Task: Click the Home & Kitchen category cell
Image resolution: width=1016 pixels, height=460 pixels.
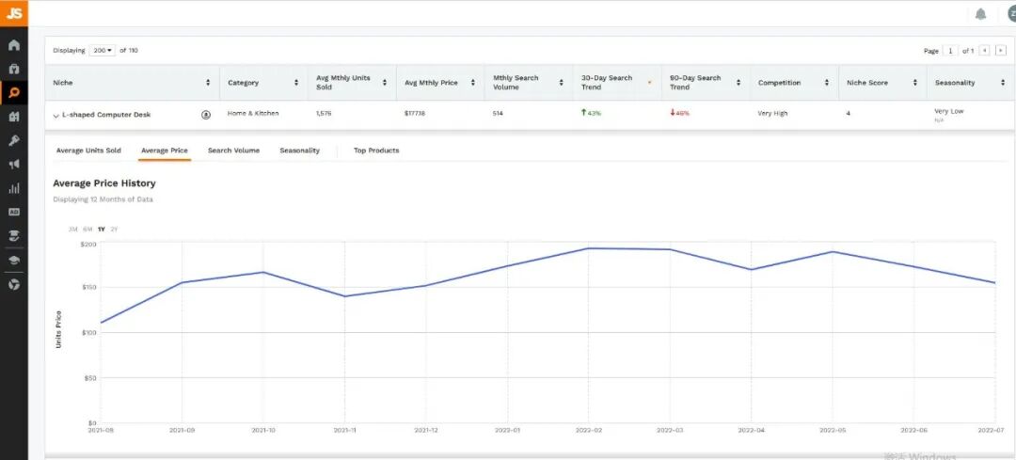Action: coord(253,114)
